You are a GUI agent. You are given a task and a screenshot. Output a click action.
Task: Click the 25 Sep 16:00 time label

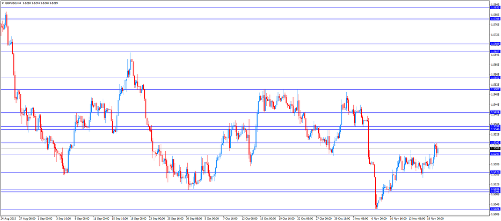tap(176, 219)
